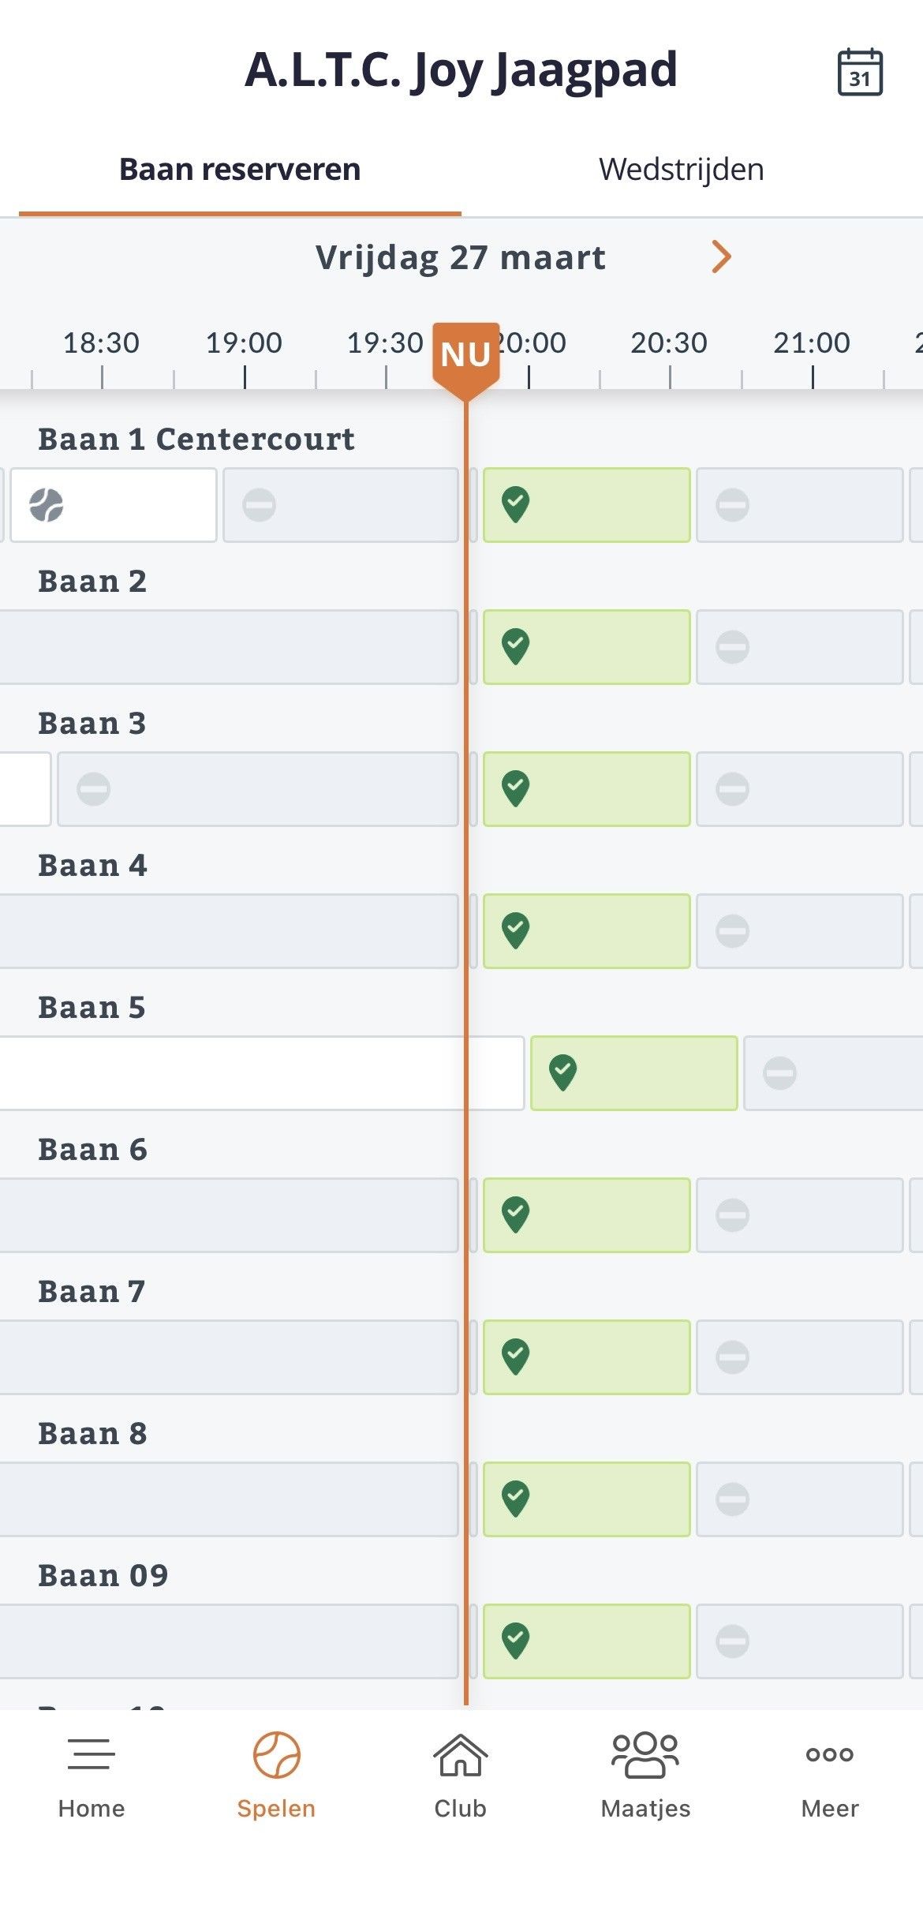Reserve available green slot on Baan 5
Screen dimensions: 923x1905
pyautogui.click(x=633, y=1073)
